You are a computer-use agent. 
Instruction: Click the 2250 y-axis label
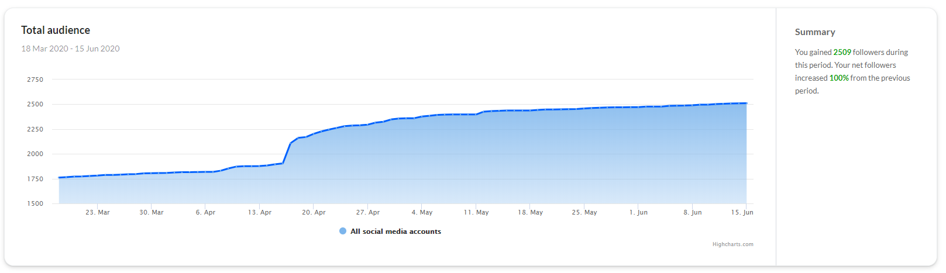(35, 129)
